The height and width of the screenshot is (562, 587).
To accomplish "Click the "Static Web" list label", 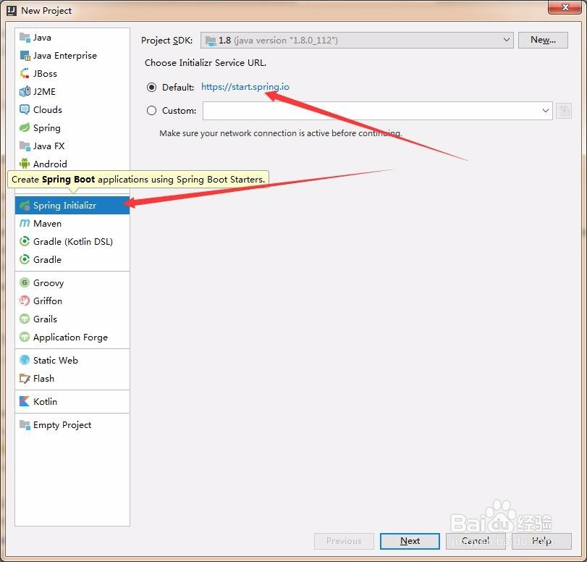I will tap(56, 360).
